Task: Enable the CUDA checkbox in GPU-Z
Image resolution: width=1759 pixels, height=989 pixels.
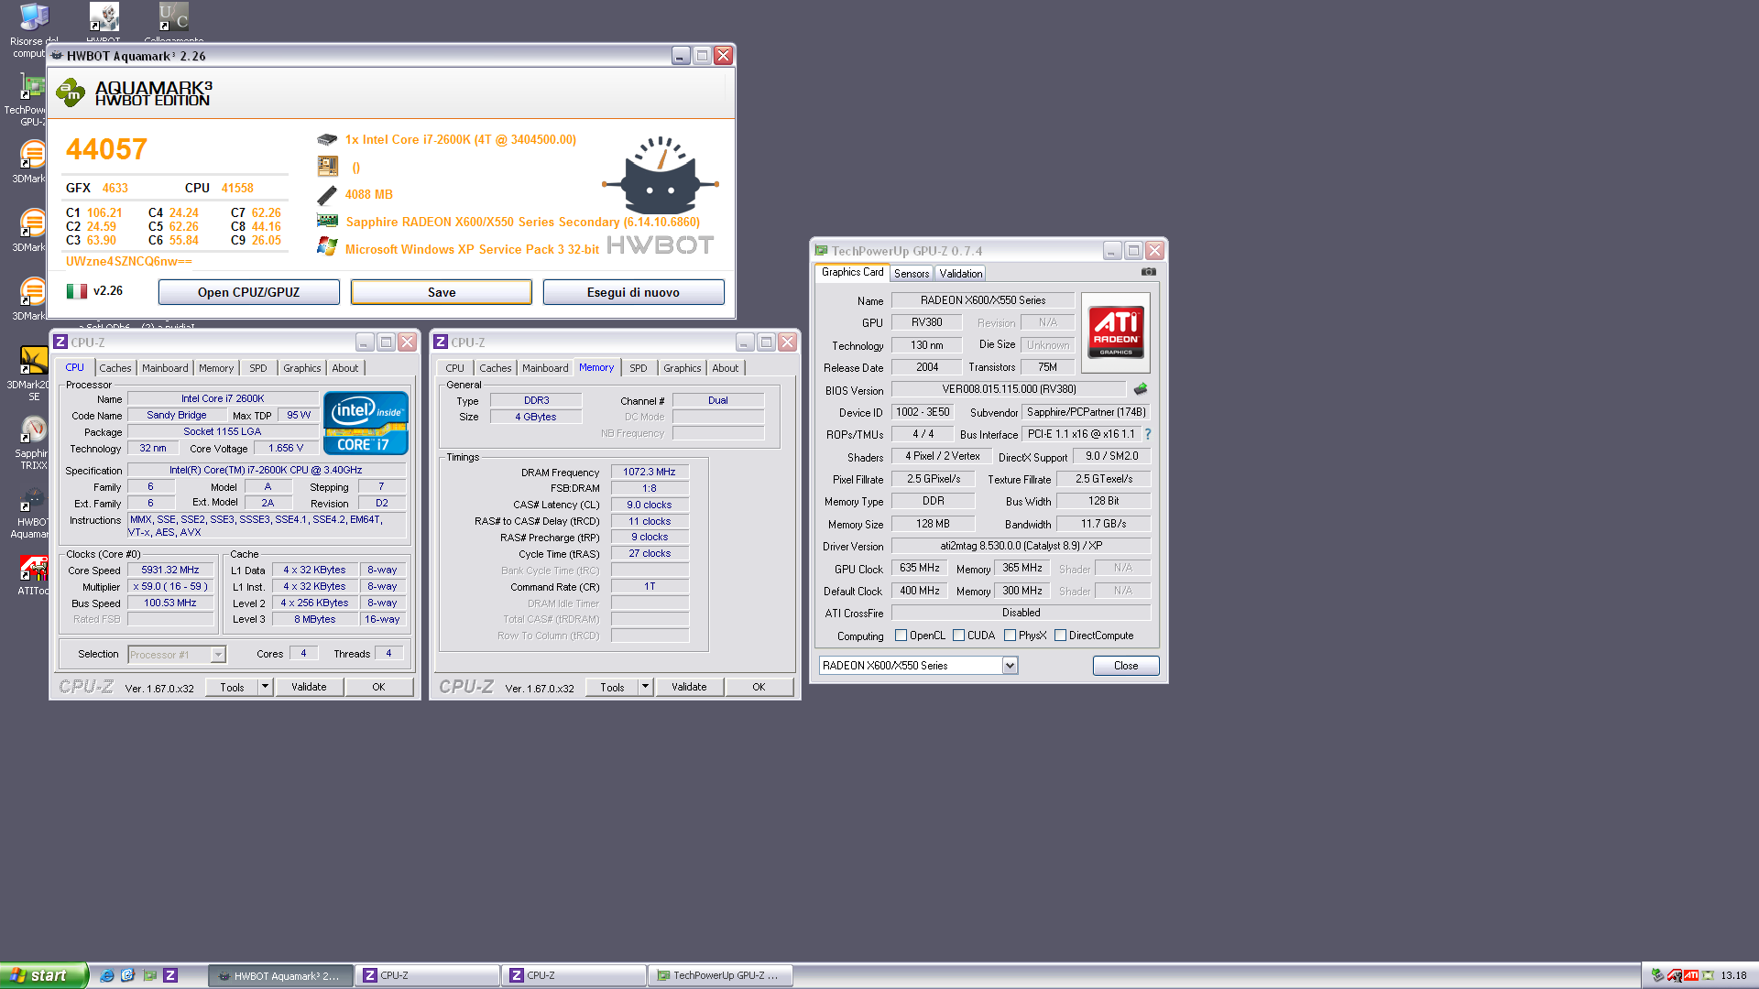Action: [x=958, y=636]
